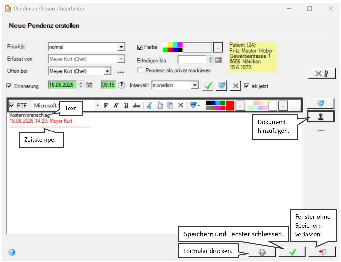Enable Pendenz als privat markieren
The image size is (341, 262).
click(140, 70)
